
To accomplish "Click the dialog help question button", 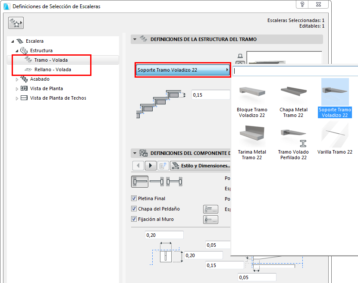I will [x=302, y=4].
